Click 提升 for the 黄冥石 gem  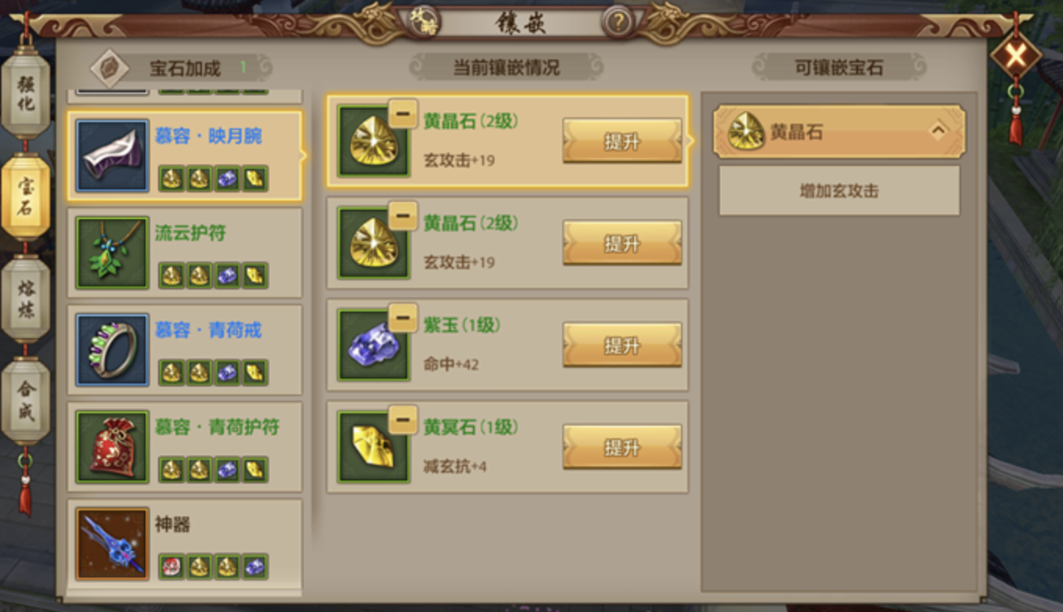point(622,447)
